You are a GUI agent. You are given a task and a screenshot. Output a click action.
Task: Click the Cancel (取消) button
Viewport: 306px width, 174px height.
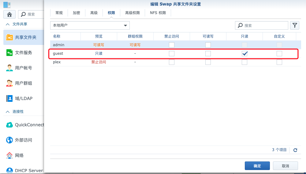pyautogui.click(x=285, y=166)
